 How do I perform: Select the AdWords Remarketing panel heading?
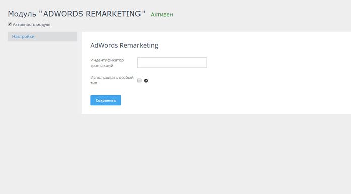pyautogui.click(x=124, y=45)
